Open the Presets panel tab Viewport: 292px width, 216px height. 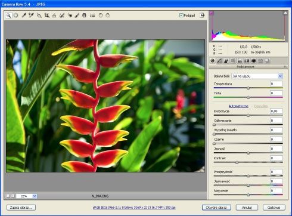tap(260, 61)
